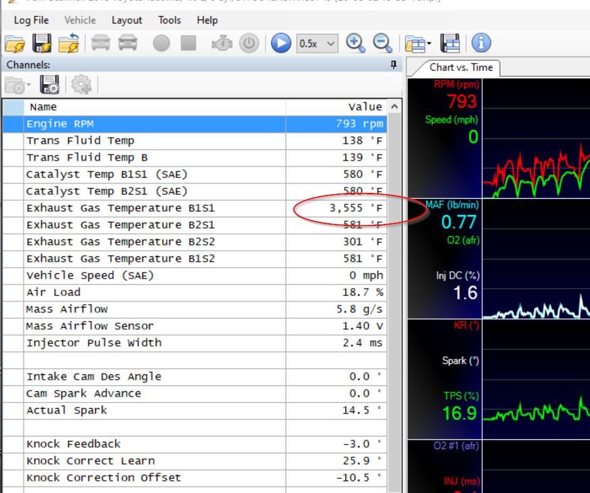The image size is (590, 493).
Task: Select the Trans Fluid Temp row
Action: click(195, 141)
